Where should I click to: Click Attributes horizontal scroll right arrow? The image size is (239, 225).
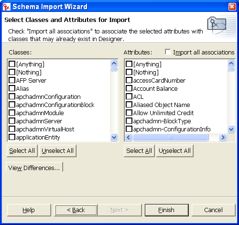(x=223, y=137)
